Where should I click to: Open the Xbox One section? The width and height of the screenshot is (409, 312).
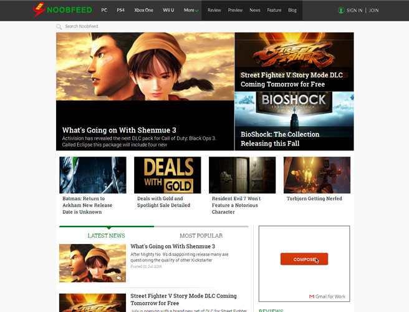[144, 10]
